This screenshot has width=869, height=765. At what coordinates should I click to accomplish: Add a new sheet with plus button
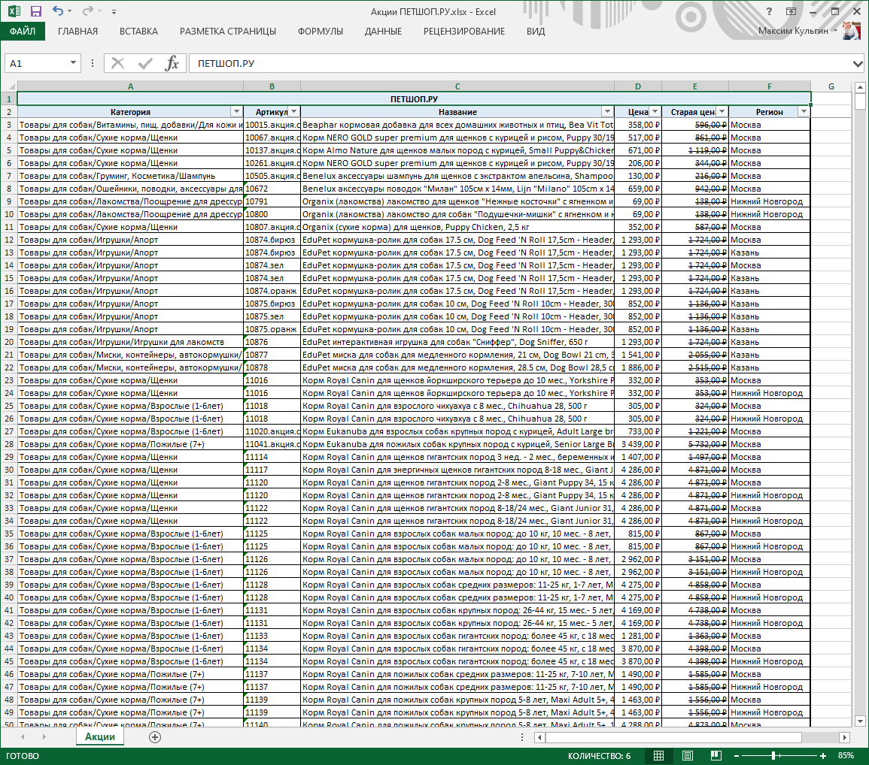tap(155, 736)
